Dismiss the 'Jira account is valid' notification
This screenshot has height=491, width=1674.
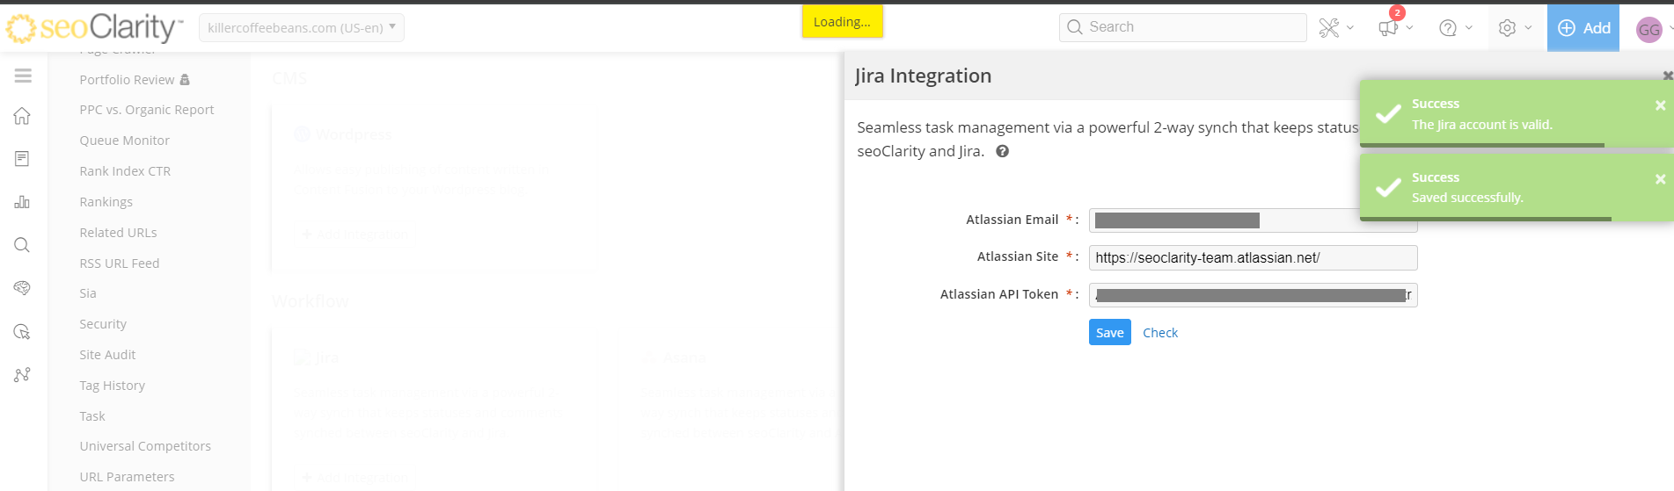1660,105
